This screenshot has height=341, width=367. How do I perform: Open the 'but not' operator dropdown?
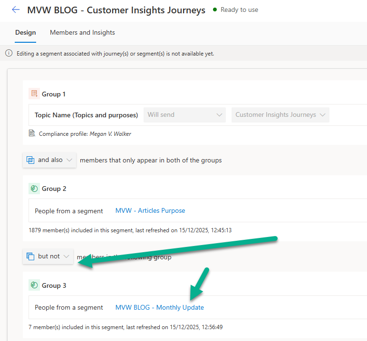[48, 256]
